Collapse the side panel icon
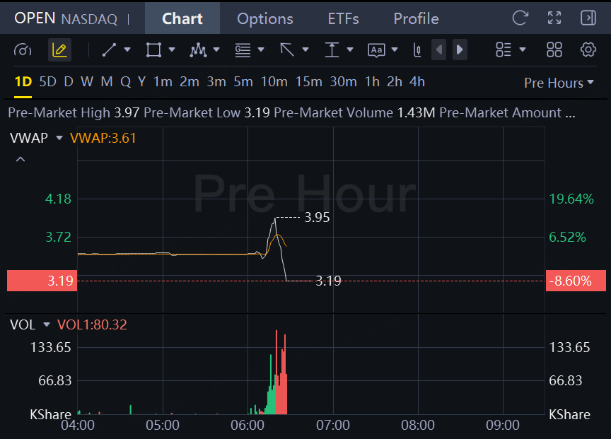The image size is (611, 439). tap(588, 18)
